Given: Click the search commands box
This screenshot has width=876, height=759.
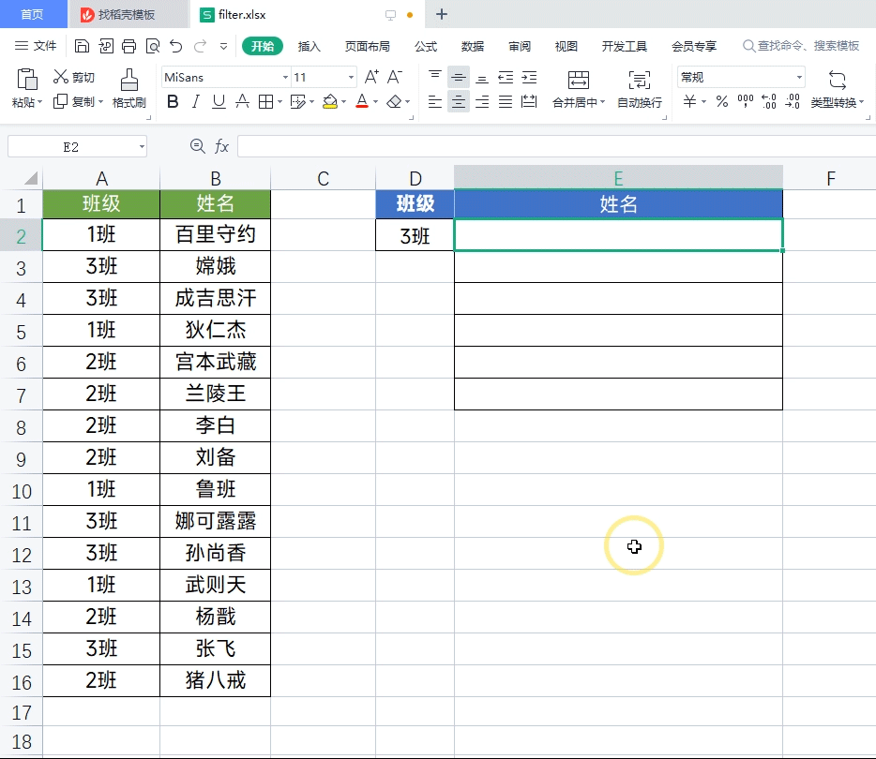Looking at the screenshot, I should coord(801,46).
